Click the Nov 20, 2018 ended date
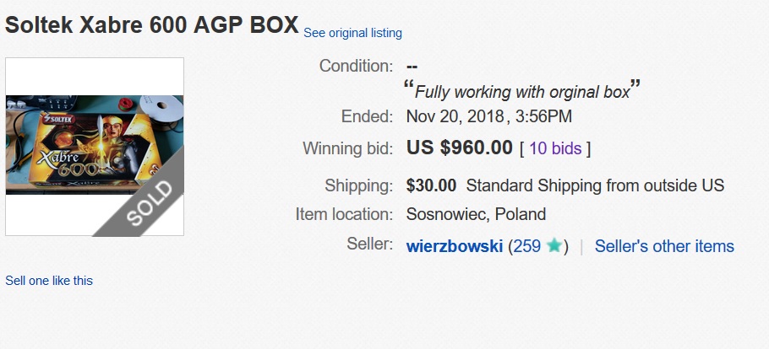Viewport: 769px width, 349px height. [x=455, y=116]
